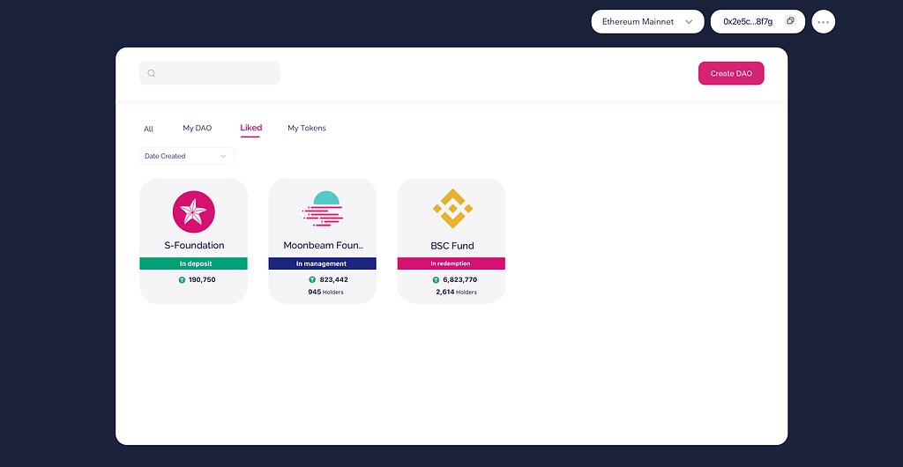This screenshot has height=467, width=903.
Task: Click the Moonbeam Foundation logo
Action: pos(322,208)
